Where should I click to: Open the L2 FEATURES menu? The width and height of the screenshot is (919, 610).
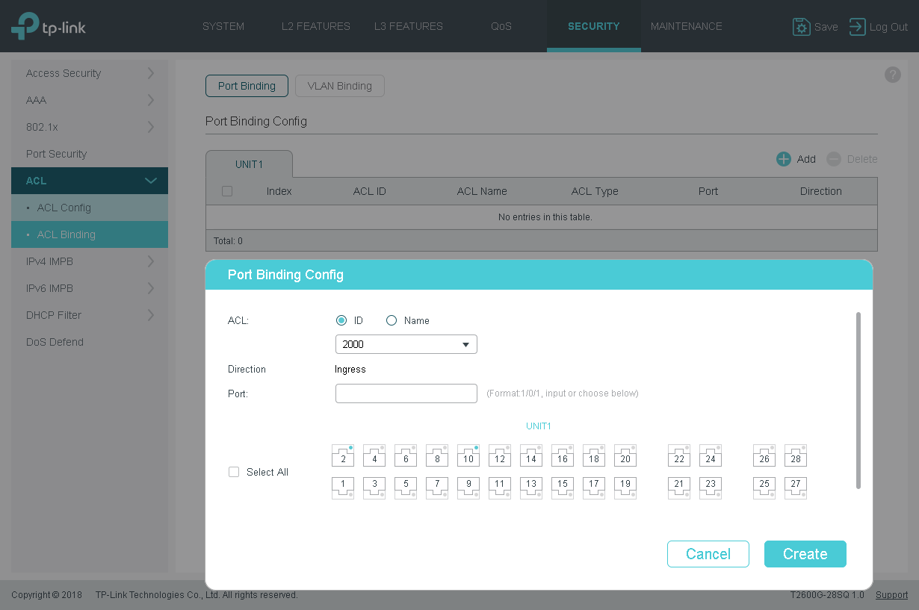tap(316, 26)
